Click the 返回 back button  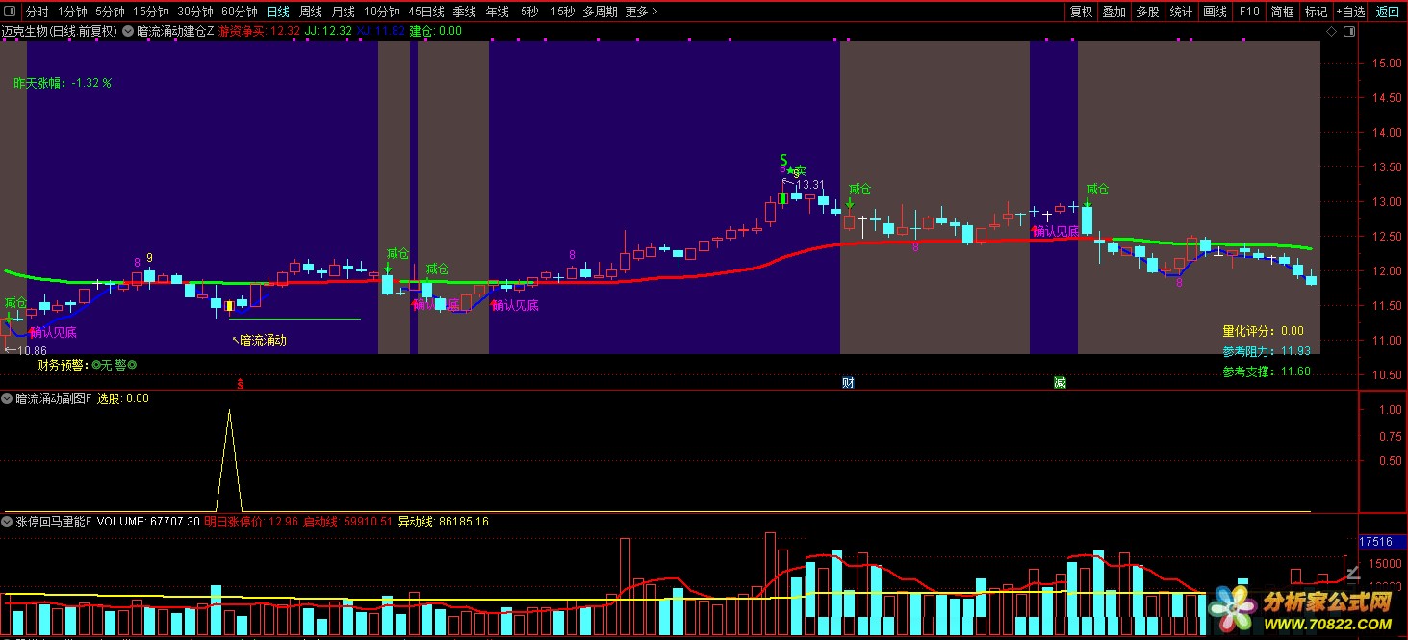pos(1387,12)
